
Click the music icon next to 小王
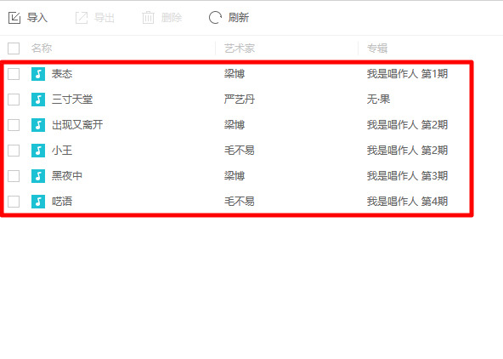(38, 151)
